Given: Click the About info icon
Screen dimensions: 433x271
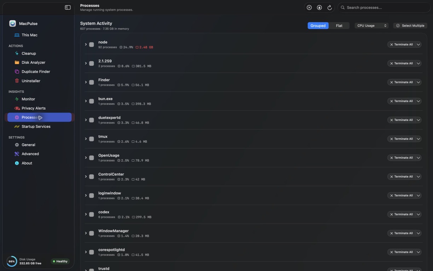Looking at the screenshot, I should click(x=17, y=163).
